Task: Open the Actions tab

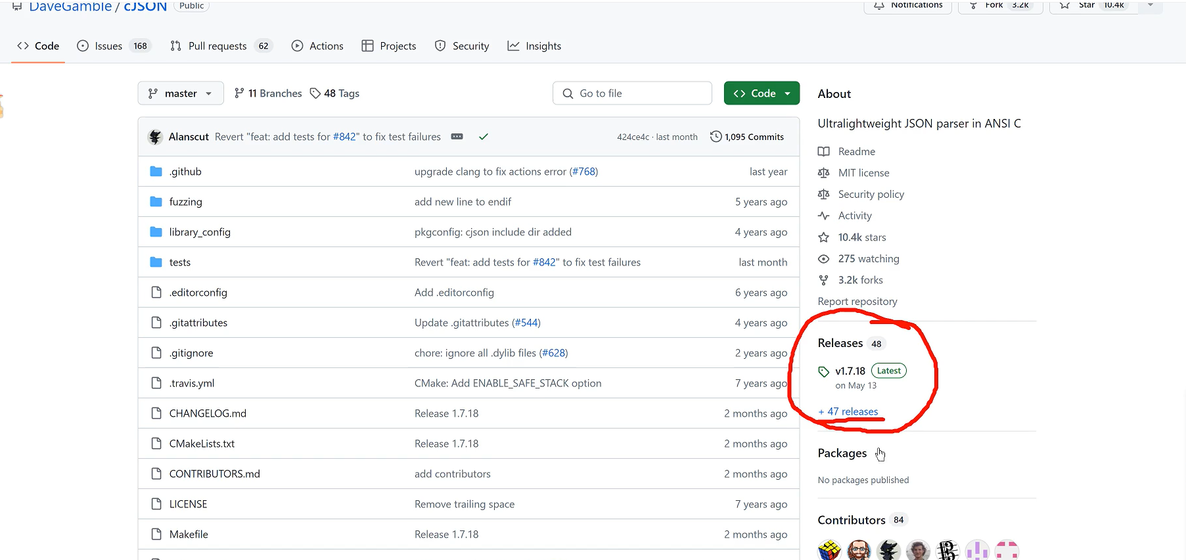Action: (317, 46)
